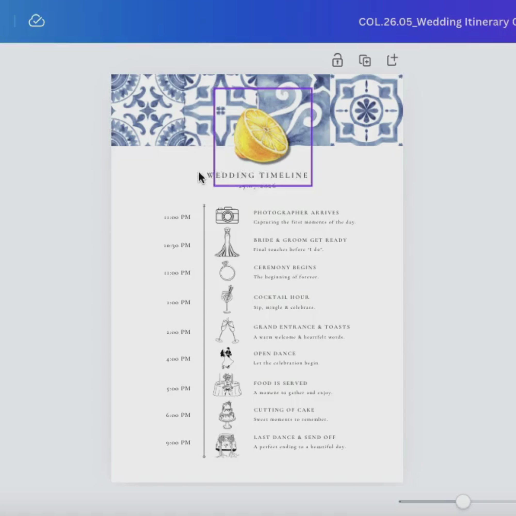The image size is (516, 516).
Task: Select the vertical timeline line element
Action: pos(204,331)
